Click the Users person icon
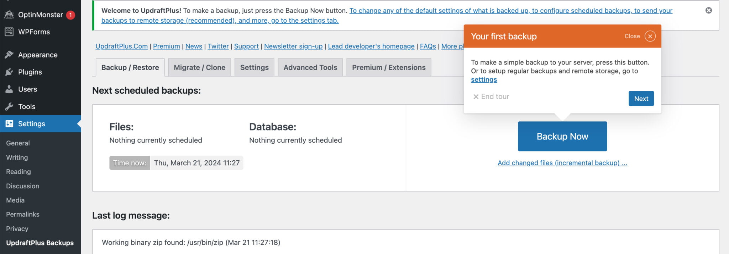This screenshot has width=729, height=254. tap(9, 89)
